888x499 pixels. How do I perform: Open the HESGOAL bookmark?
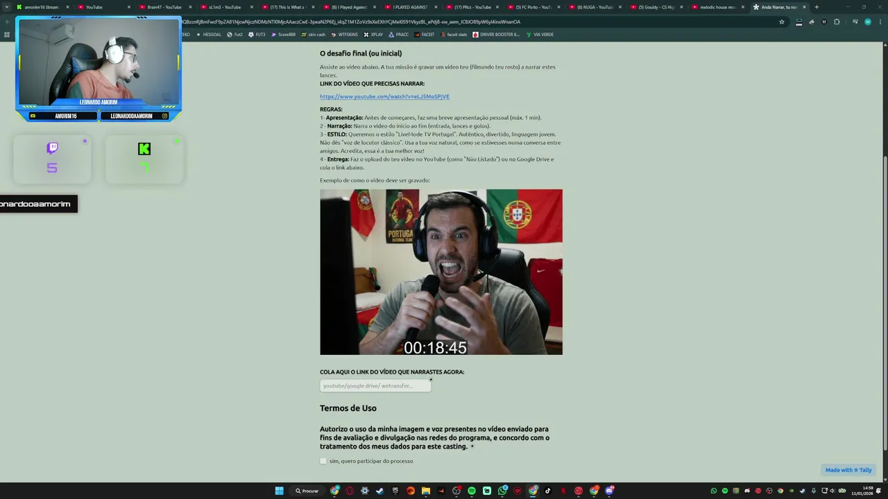click(x=209, y=35)
